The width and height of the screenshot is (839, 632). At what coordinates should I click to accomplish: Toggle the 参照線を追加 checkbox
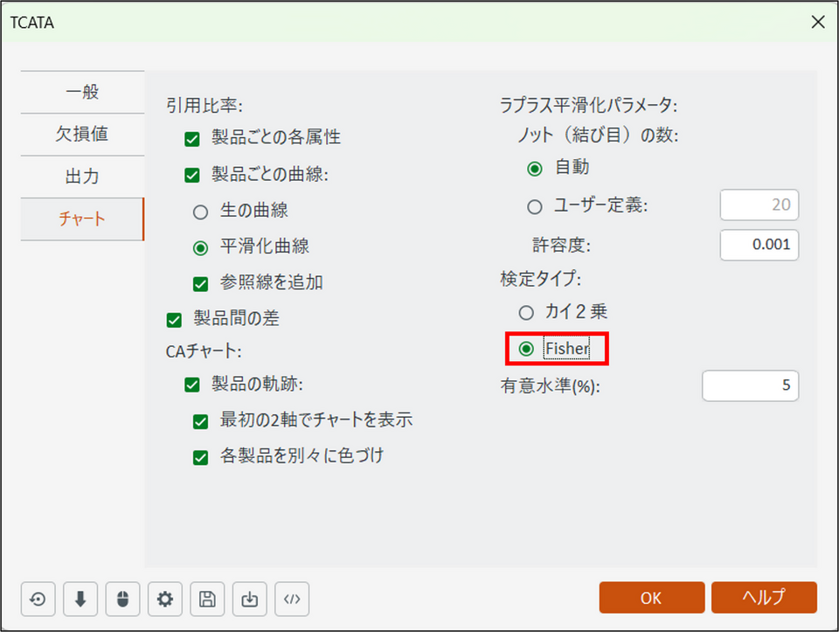pos(200,283)
